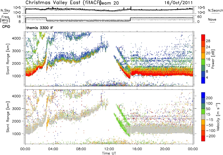The image size is (223, 155).
Task: Click the "Freq. [MHz]" axis label
Action: (x=5, y=19)
